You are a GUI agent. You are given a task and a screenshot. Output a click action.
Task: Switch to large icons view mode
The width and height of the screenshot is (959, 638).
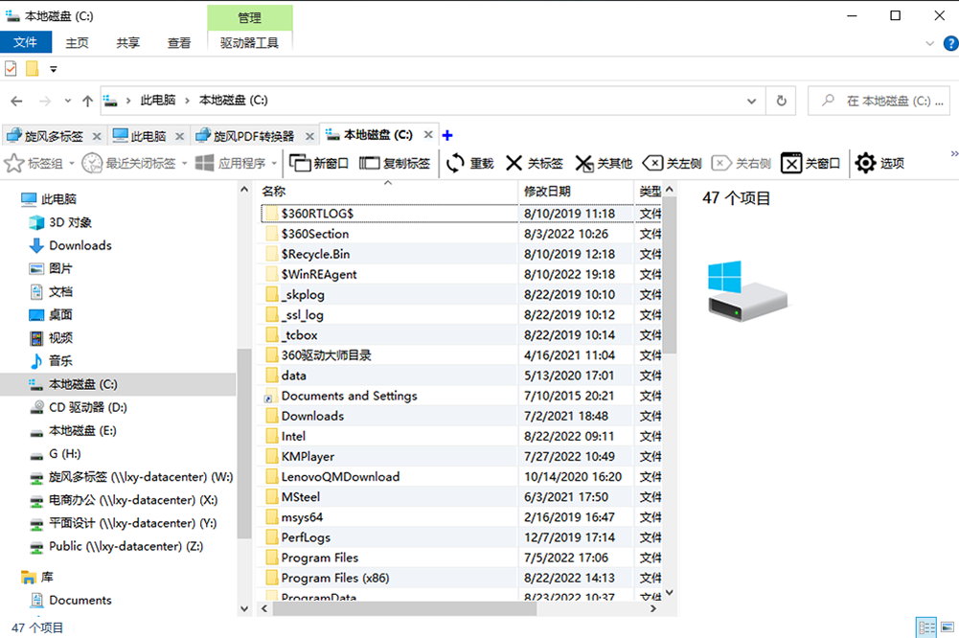(x=947, y=627)
